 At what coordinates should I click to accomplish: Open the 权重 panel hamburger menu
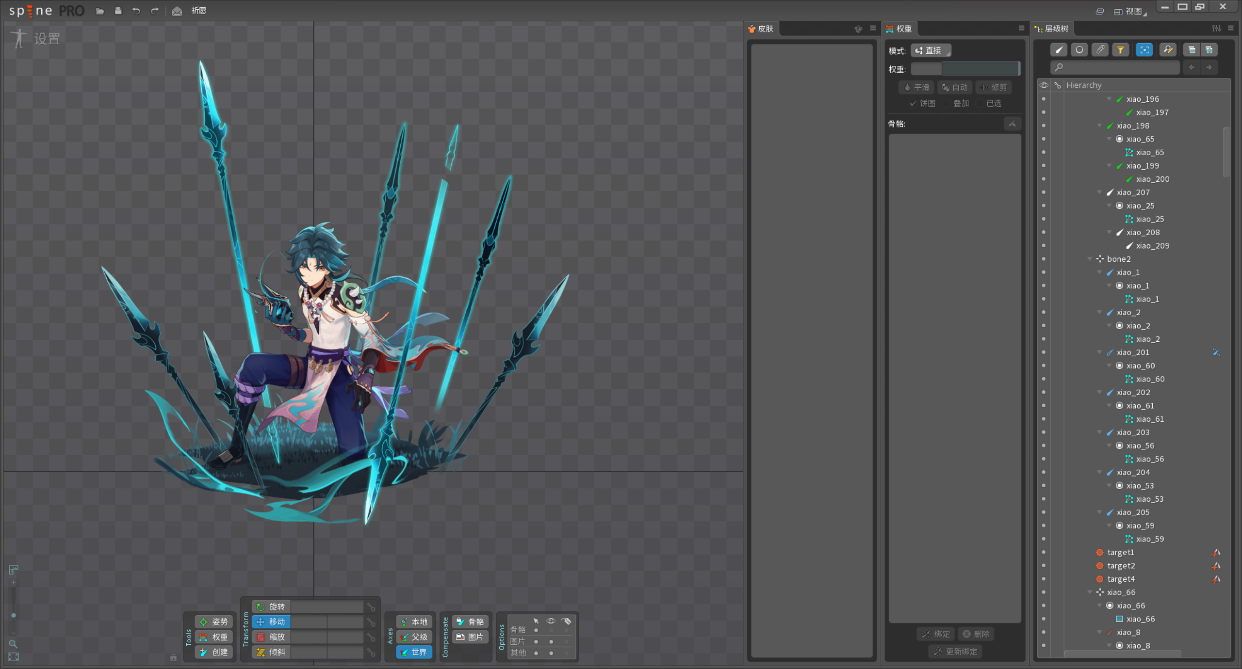click(1021, 28)
